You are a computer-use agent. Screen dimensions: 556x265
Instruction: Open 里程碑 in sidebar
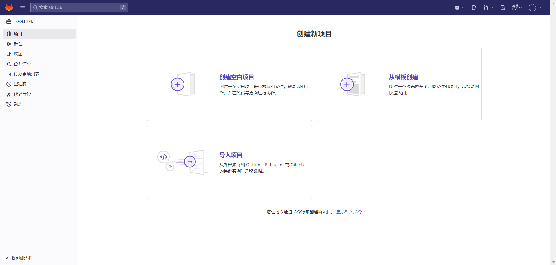pyautogui.click(x=39, y=84)
